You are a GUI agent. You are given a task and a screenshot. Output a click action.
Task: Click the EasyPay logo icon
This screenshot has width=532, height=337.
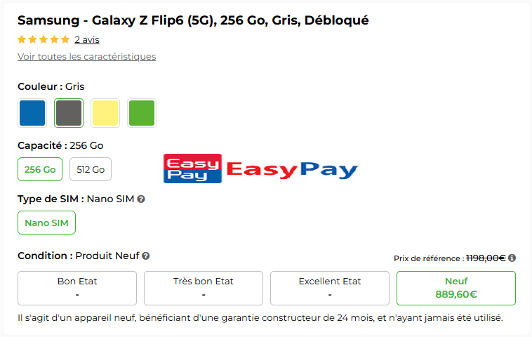192,168
